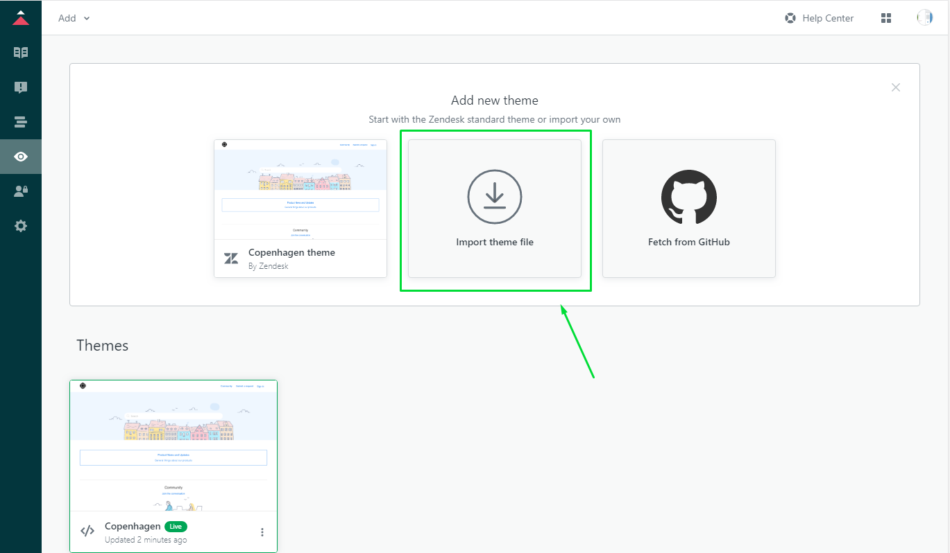Open Copenhagen theme options kebab menu
The image size is (950, 553).
coord(262,532)
